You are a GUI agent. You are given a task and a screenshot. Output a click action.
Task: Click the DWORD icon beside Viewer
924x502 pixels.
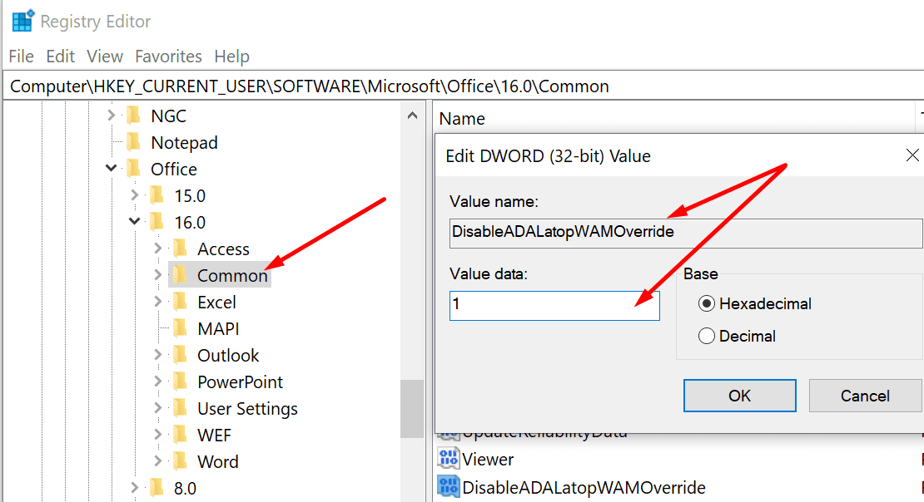tap(450, 458)
